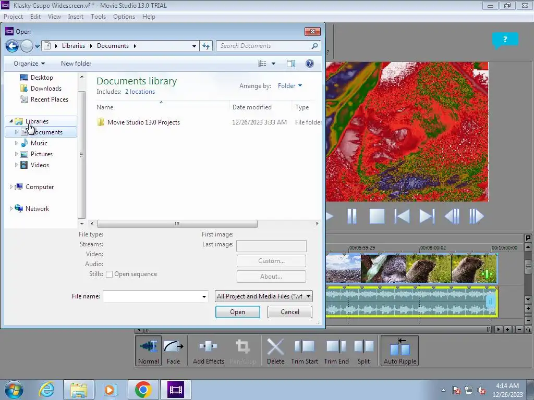Image resolution: width=534 pixels, height=400 pixels.
Task: Expand the Pictures library node
Action: [x=16, y=154]
